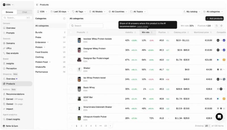The image size is (227, 130).
Task: Follow the Learn more tooltip link
Action: pyautogui.click(x=142, y=26)
